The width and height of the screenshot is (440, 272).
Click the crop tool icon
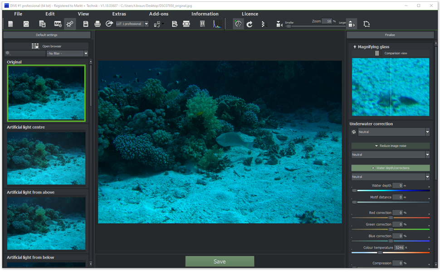pyautogui.click(x=367, y=24)
